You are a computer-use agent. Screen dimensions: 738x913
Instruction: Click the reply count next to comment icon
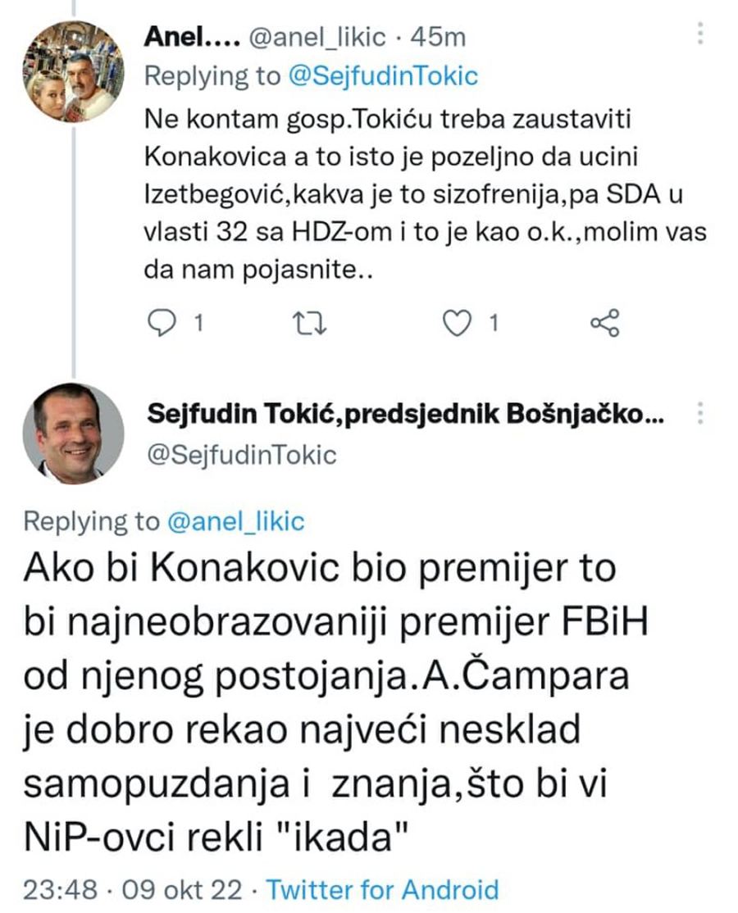tap(197, 325)
